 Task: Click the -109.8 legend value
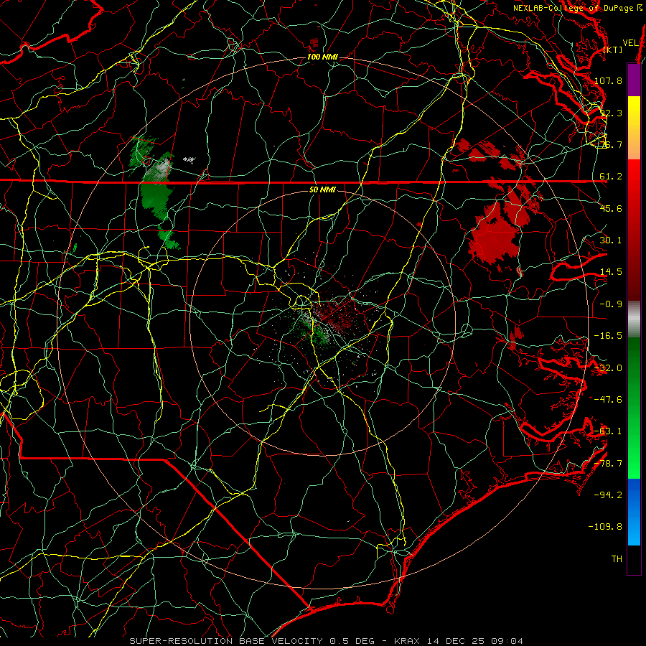(x=606, y=527)
